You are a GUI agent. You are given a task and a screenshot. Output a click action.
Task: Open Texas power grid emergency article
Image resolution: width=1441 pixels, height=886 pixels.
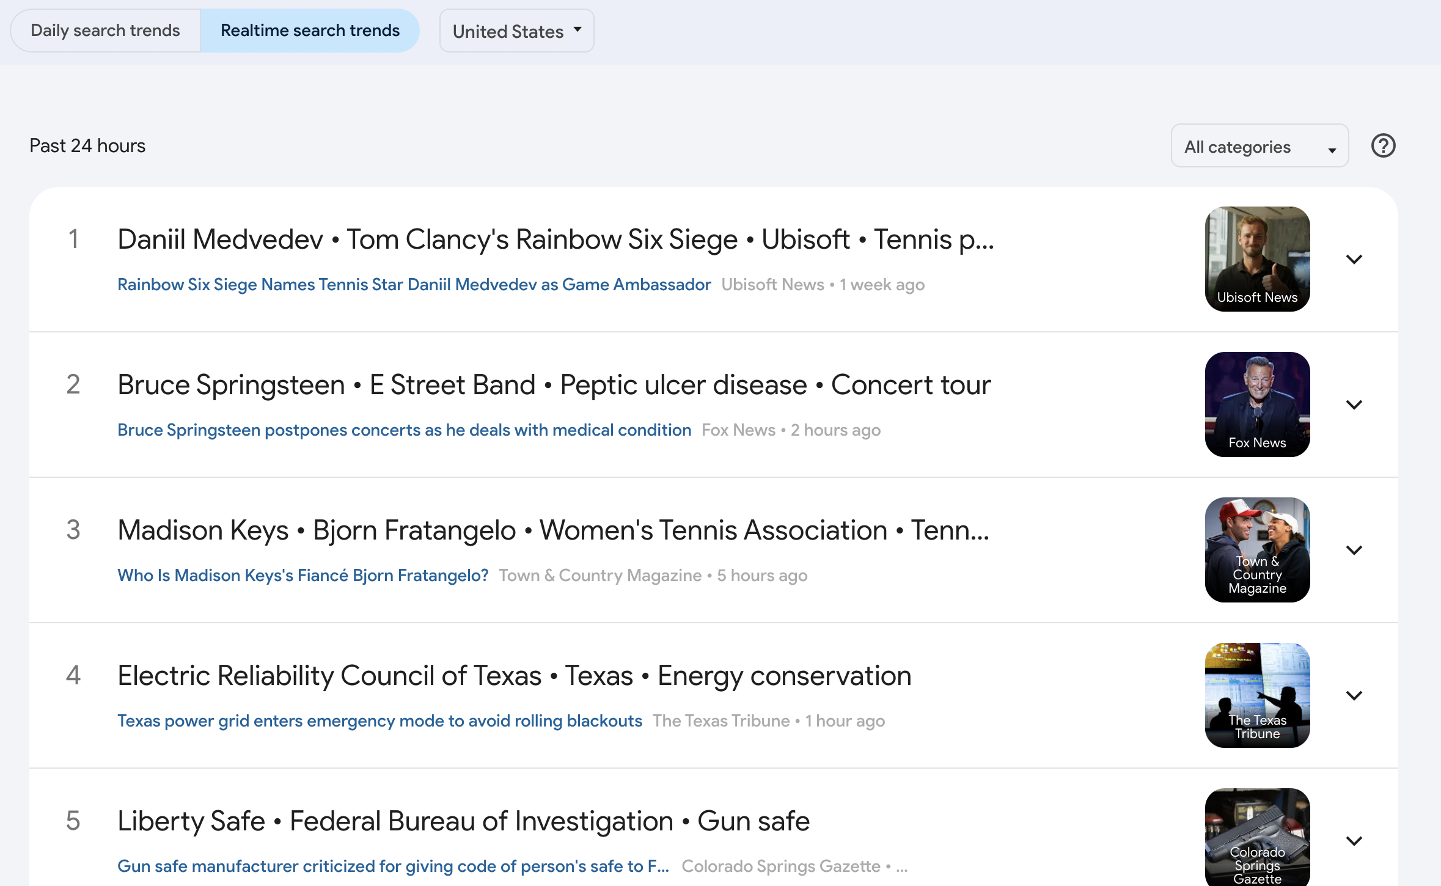(x=380, y=721)
